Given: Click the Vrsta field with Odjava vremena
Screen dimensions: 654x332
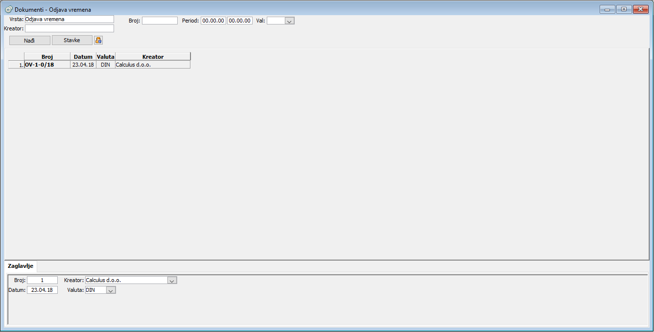Looking at the screenshot, I should pyautogui.click(x=69, y=19).
